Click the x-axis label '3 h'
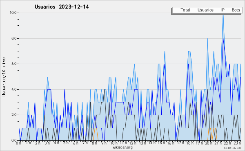The width and height of the screenshot is (245, 151). pos(47,143)
